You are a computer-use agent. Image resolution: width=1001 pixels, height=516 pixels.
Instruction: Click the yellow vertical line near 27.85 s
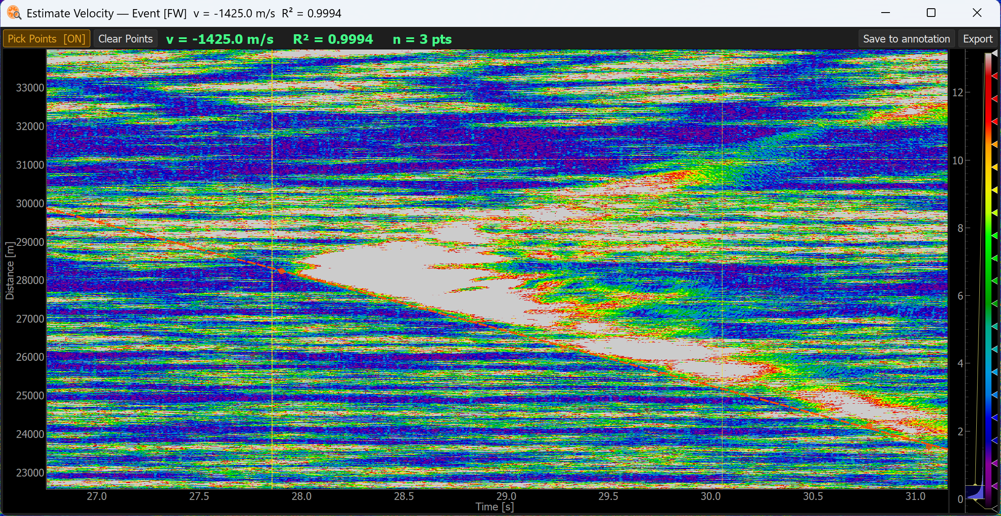pyautogui.click(x=272, y=269)
